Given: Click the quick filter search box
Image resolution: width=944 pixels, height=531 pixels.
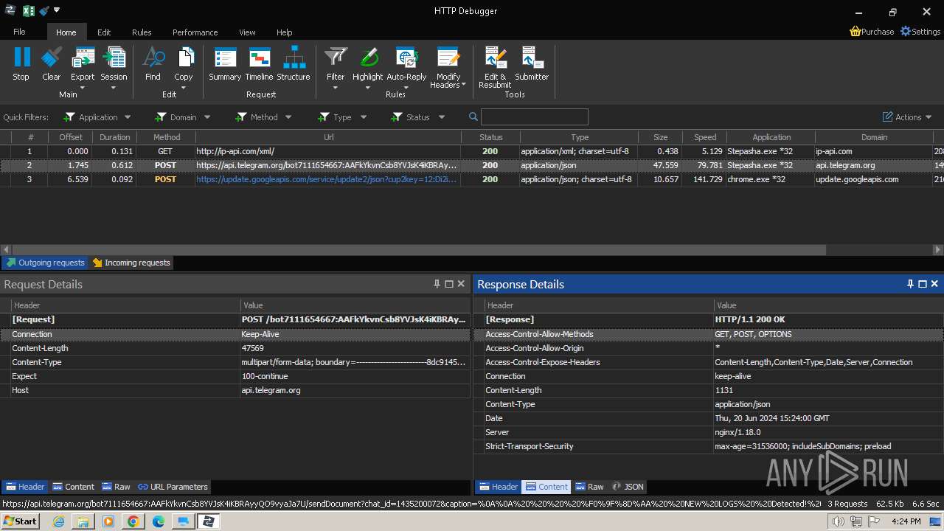Looking at the screenshot, I should pos(535,117).
